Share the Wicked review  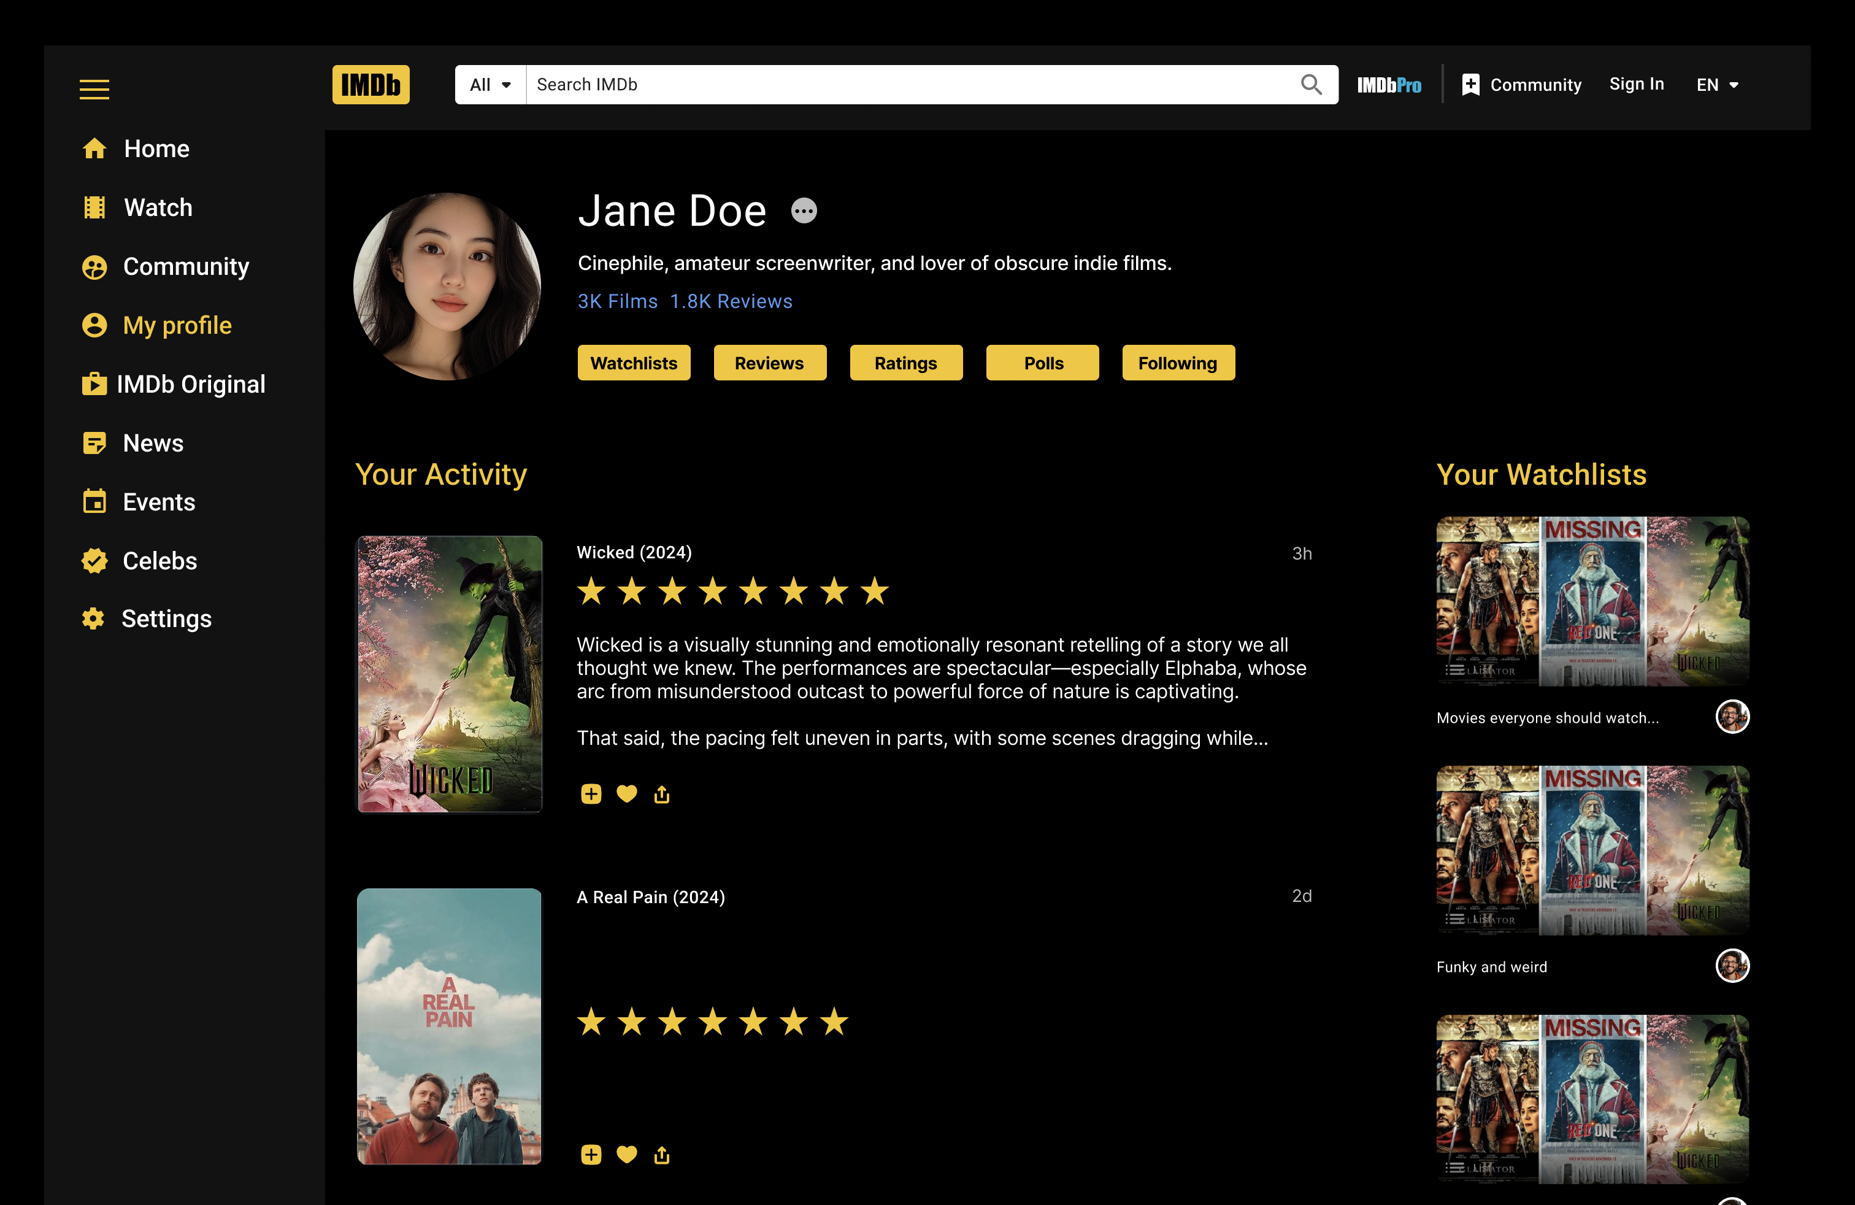(662, 793)
